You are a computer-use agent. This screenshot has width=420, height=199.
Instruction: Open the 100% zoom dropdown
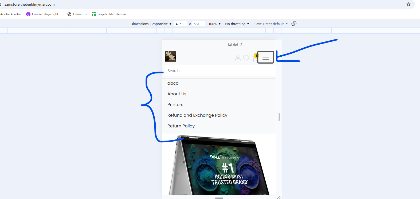(215, 24)
